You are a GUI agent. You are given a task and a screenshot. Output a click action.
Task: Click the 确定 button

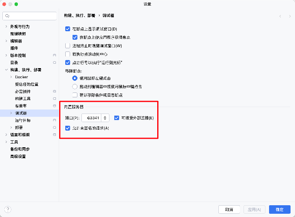(279, 209)
